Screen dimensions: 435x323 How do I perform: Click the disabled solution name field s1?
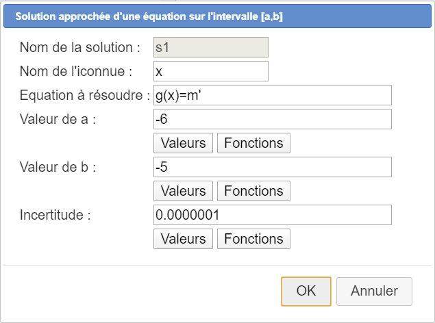tap(210, 47)
